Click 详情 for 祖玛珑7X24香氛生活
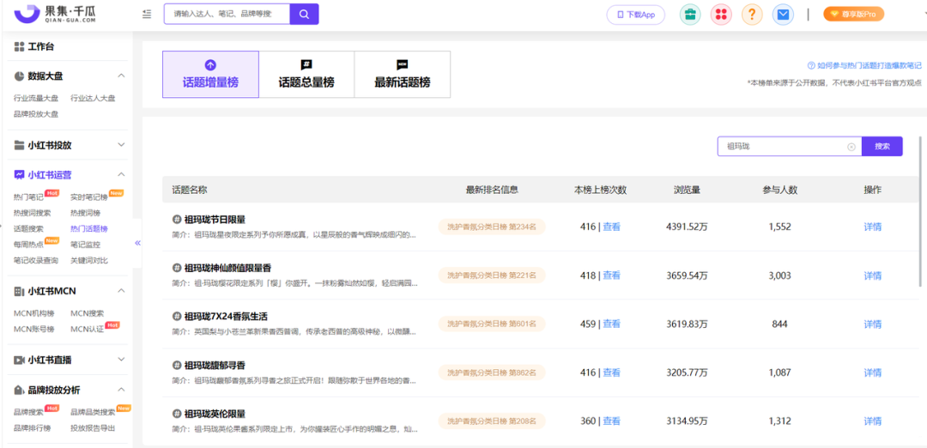 (873, 324)
